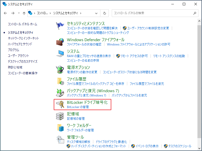Click the up arrow to parent folder

point(24,13)
